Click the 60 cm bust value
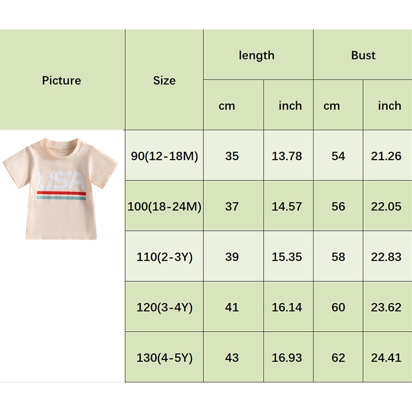 338,307
